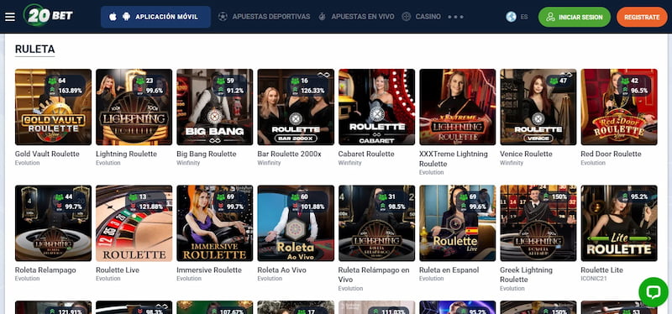The image size is (672, 314).
Task: Go to the Casino section
Action: click(x=428, y=17)
